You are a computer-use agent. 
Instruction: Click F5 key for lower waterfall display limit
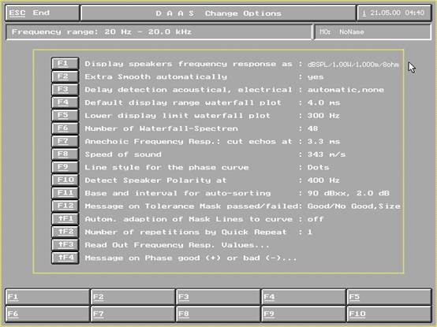coord(65,116)
